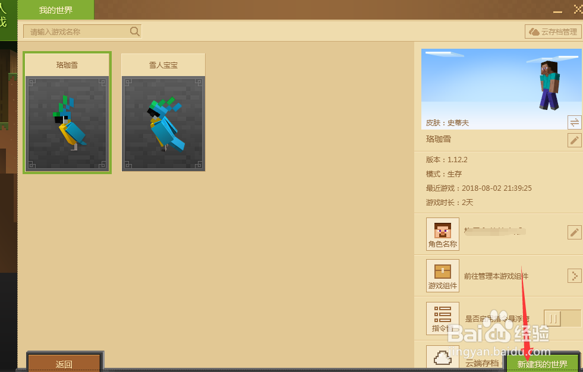Click the 游戏时长：2天 text
The width and height of the screenshot is (583, 372).
[x=449, y=203]
